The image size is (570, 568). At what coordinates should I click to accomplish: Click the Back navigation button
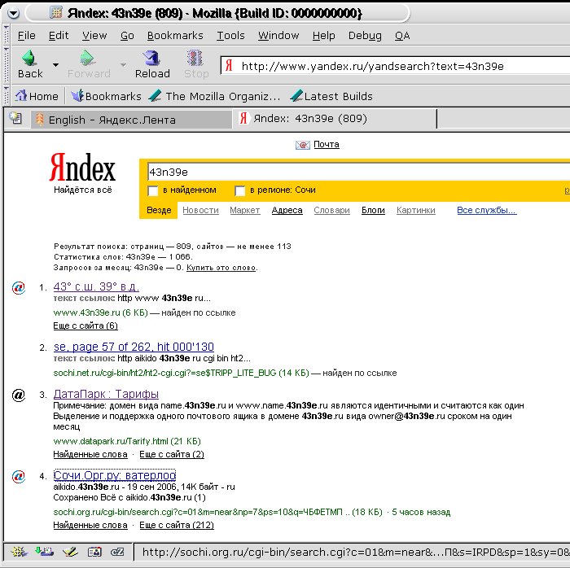(31, 64)
